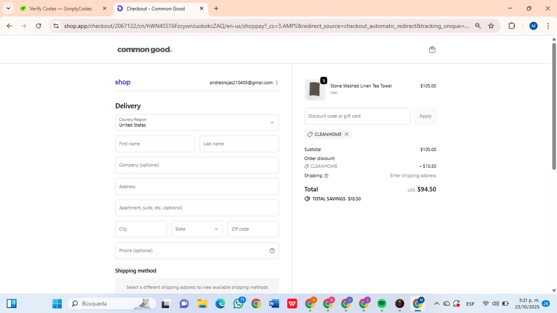Screen dimensions: 557x313
Task: Open the browser extensions puzzle icon
Action: pyautogui.click(x=512, y=26)
